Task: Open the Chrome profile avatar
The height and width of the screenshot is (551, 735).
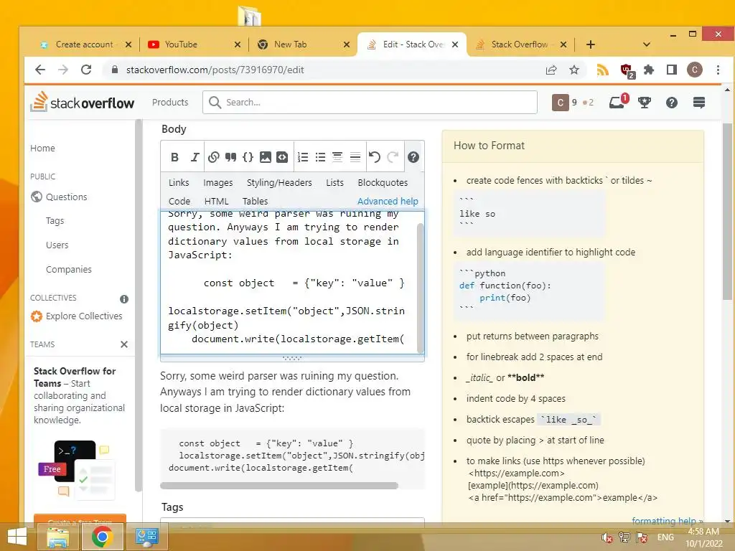Action: coord(695,70)
